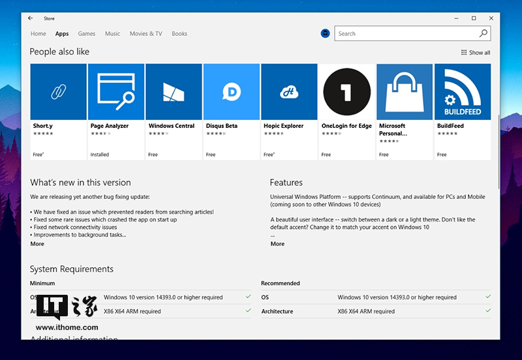Click the System Requirements heading
Viewport: 522px width, 360px height.
[x=72, y=269]
